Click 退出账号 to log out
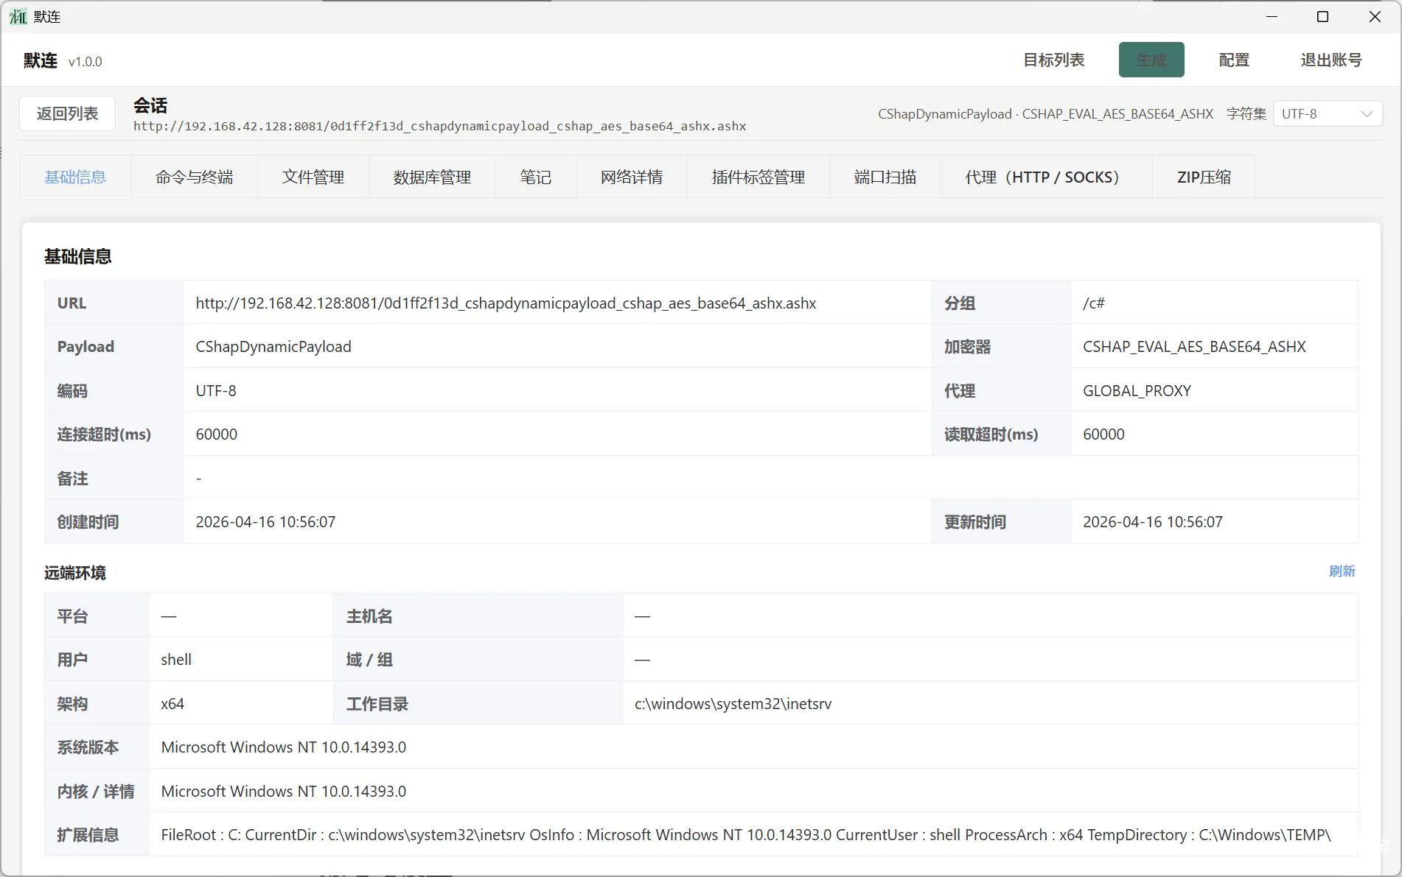Viewport: 1402px width, 877px height. pyautogui.click(x=1330, y=60)
